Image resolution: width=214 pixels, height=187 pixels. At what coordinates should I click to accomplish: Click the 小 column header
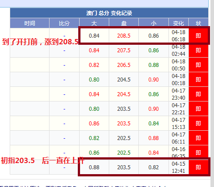153,23
